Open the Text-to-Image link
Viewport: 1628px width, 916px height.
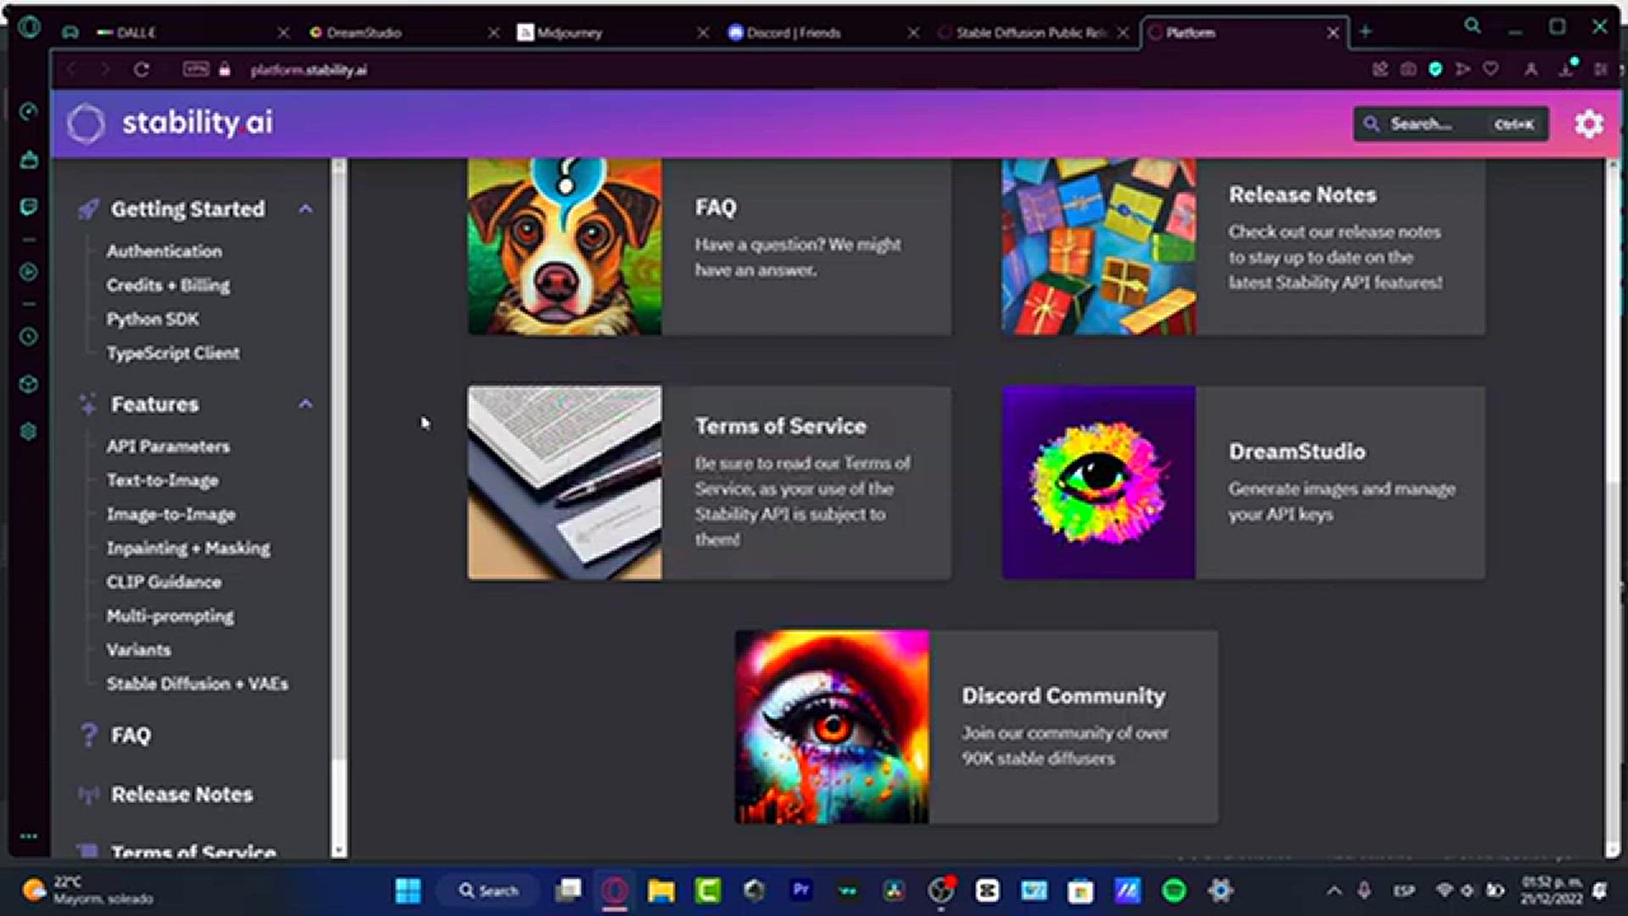pyautogui.click(x=163, y=480)
